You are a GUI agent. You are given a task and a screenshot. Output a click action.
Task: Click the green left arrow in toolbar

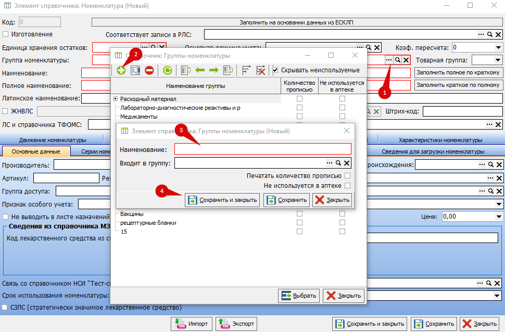[200, 70]
